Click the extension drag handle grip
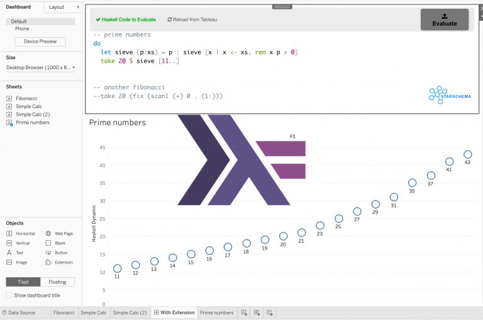483x320 pixels. tap(282, 7)
